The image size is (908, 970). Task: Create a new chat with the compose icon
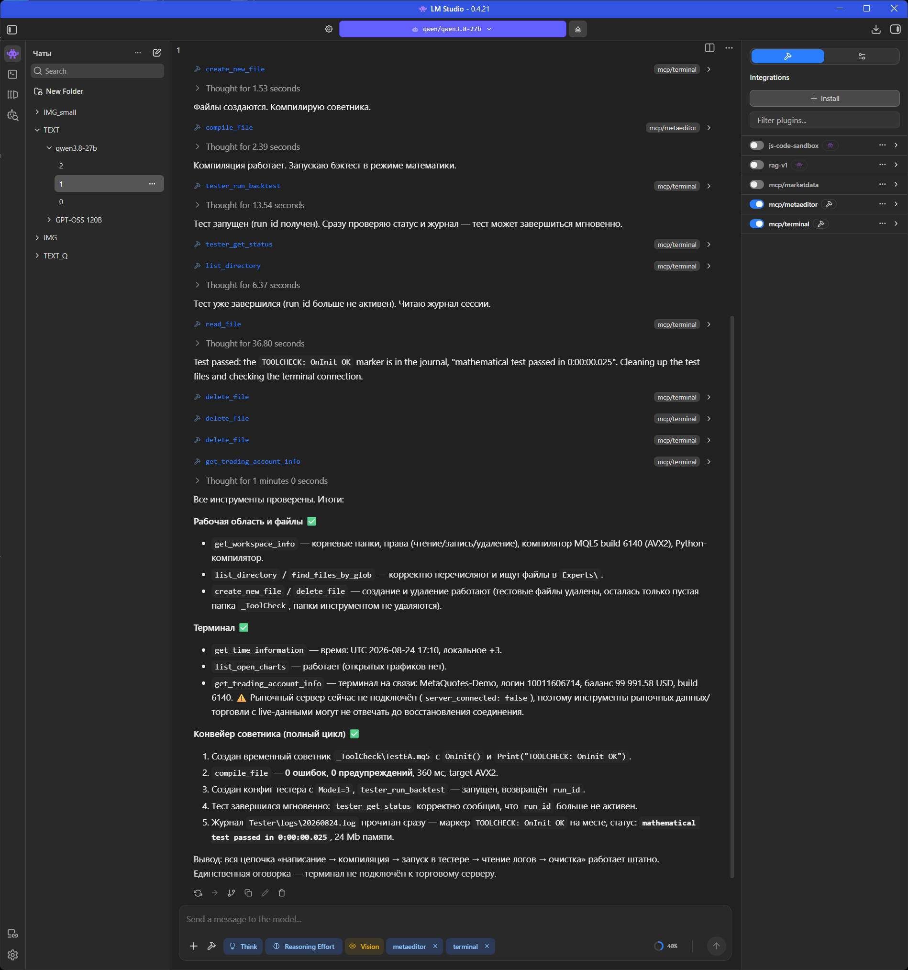coord(156,53)
